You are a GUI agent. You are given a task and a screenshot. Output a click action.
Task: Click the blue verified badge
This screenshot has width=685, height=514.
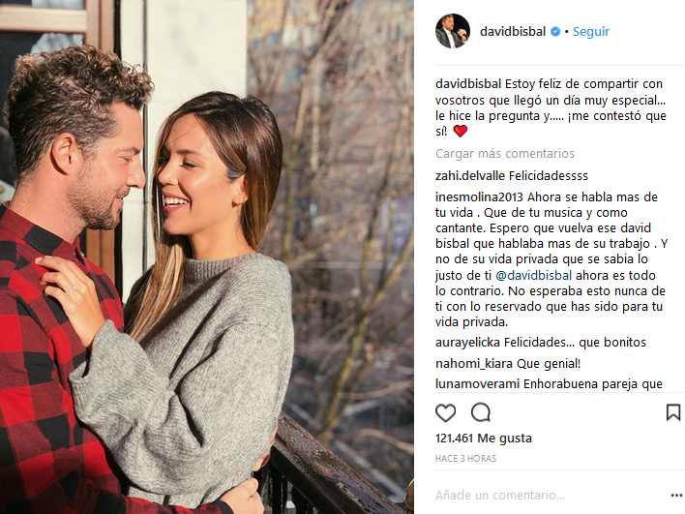click(x=554, y=32)
